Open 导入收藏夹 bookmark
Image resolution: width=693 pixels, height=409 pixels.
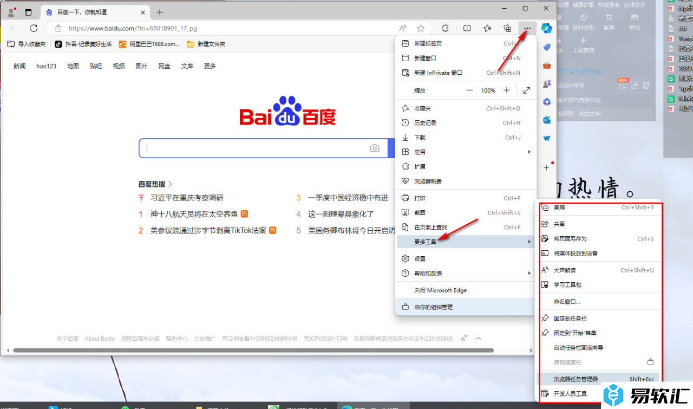[27, 44]
